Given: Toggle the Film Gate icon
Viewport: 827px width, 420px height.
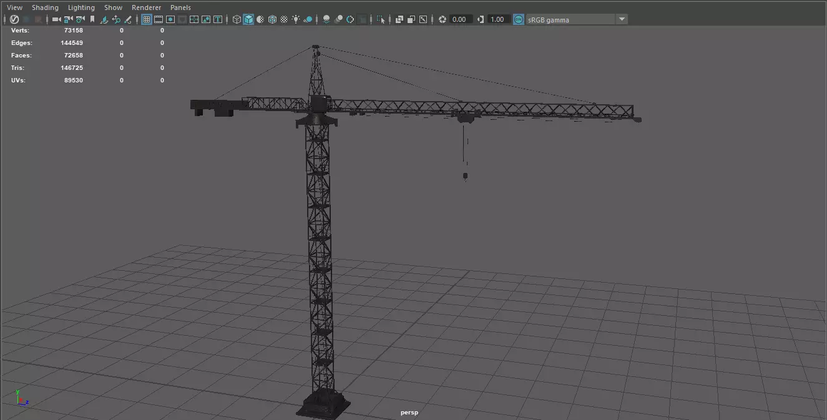Looking at the screenshot, I should click(159, 19).
